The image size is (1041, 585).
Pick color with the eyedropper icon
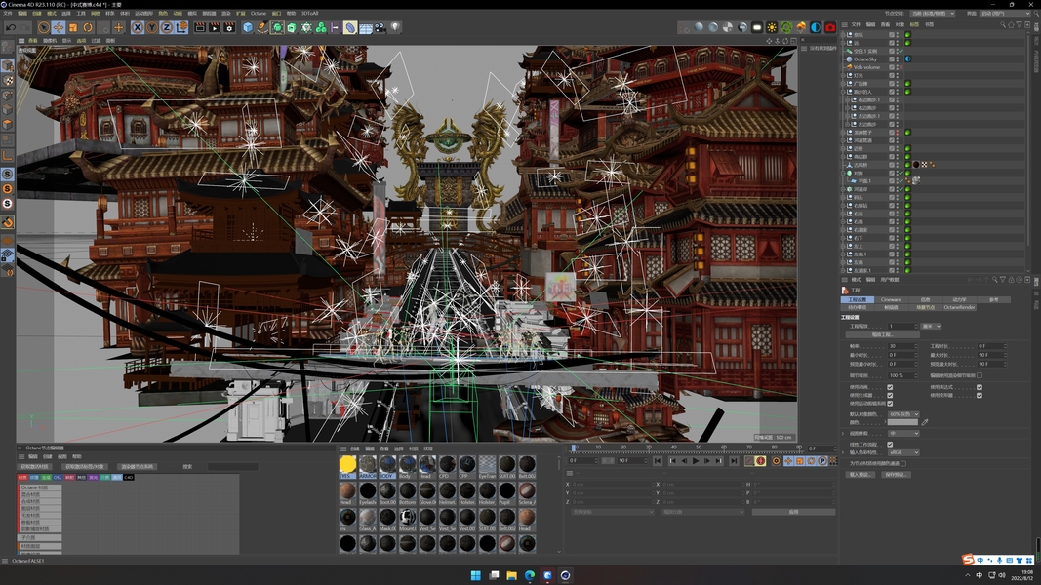pyautogui.click(x=925, y=422)
